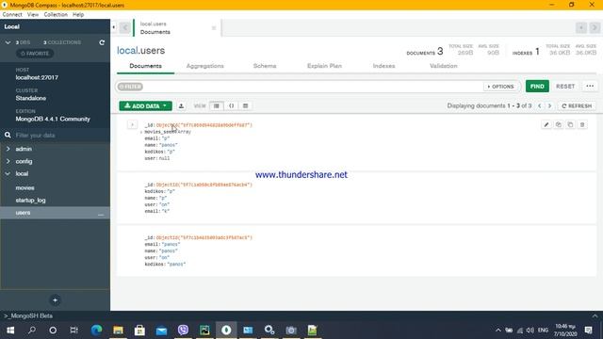
Task: Expand the movies_seen array field
Action: tap(141, 132)
